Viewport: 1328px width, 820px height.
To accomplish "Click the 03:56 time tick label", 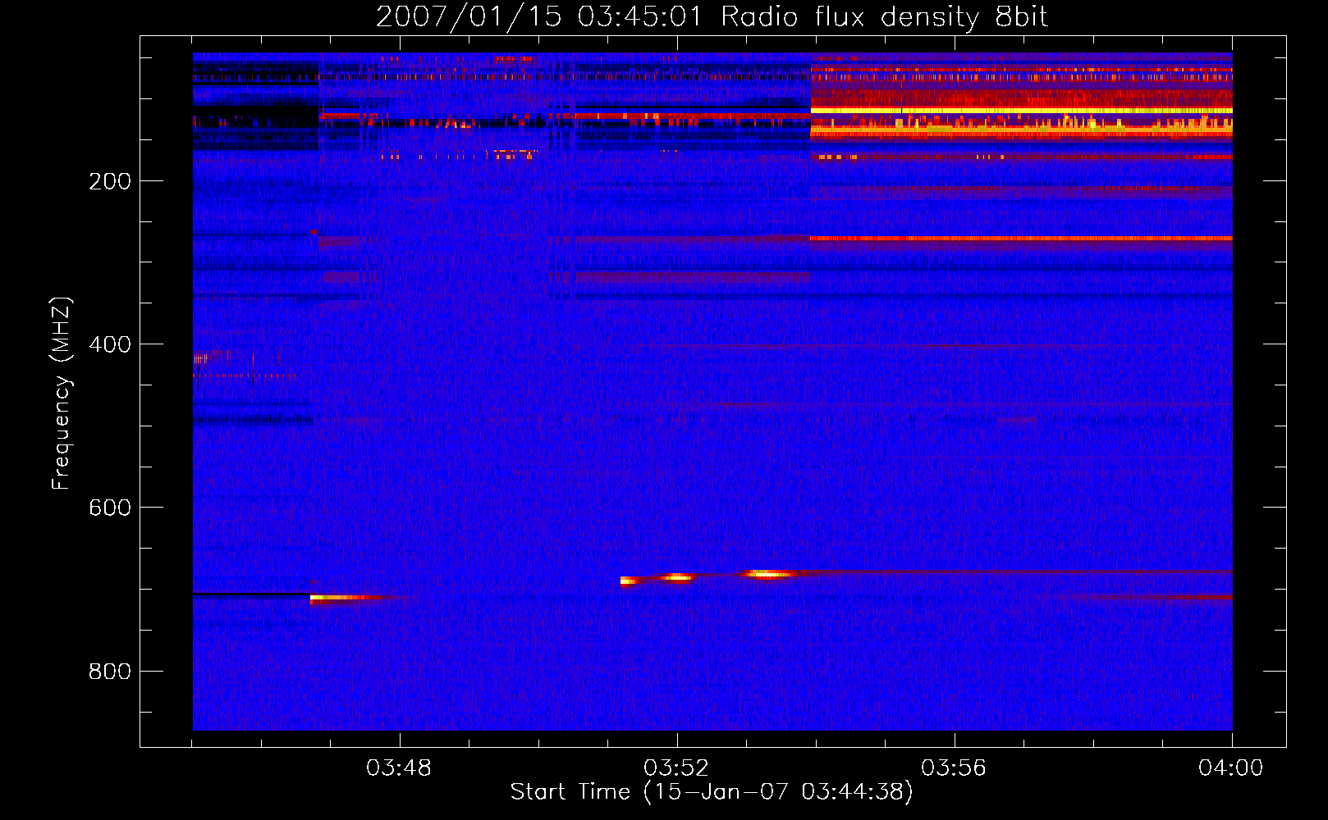I will coord(954,768).
